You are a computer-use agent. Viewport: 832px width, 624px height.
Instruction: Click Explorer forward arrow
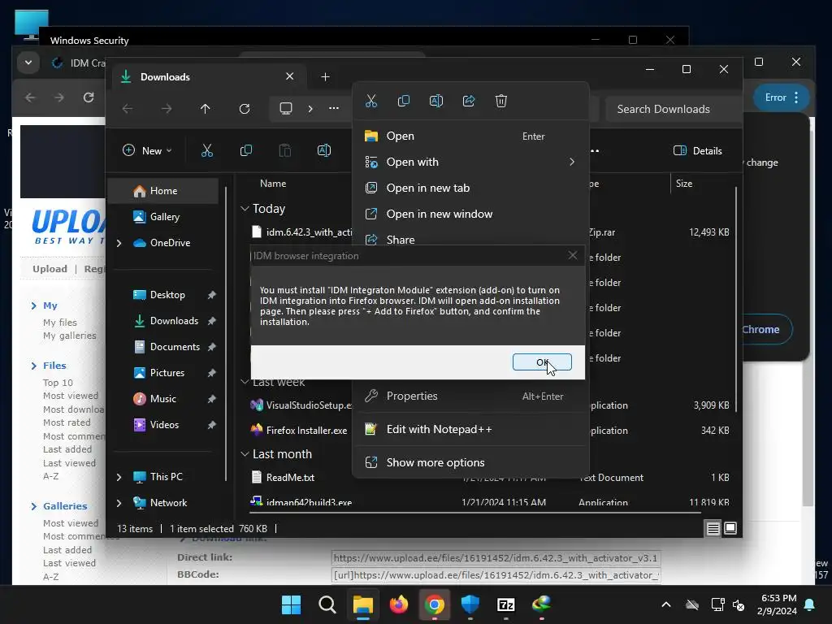tap(167, 109)
